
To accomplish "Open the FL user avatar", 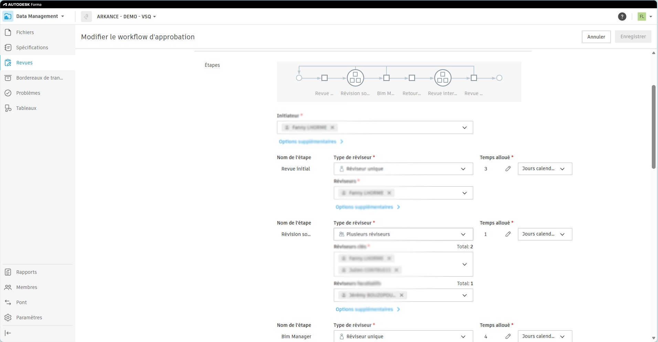I will click(642, 17).
